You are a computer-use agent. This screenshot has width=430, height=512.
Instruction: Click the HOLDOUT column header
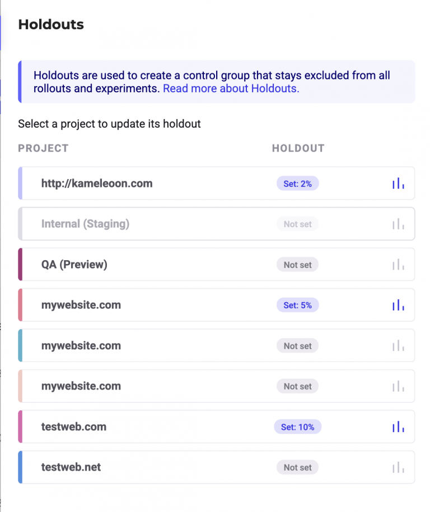298,148
